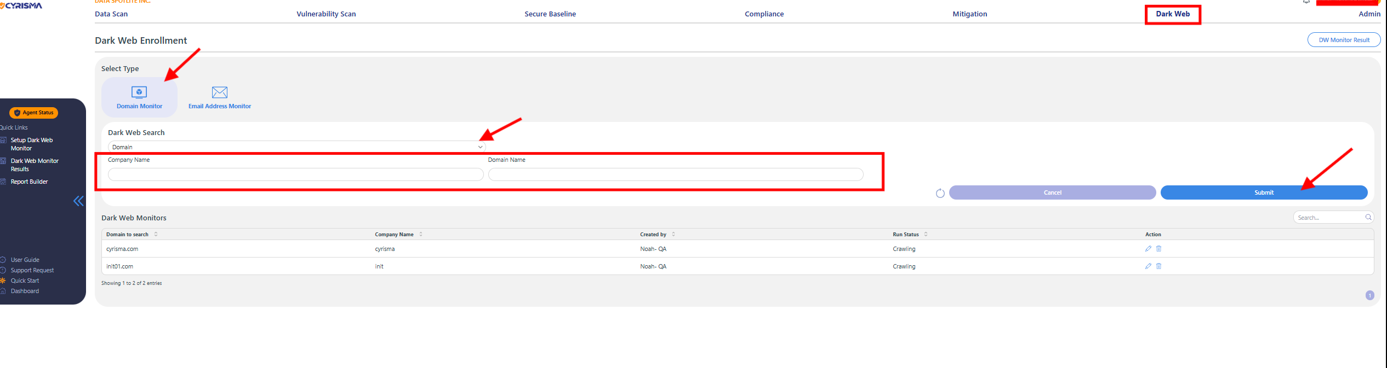The height and width of the screenshot is (368, 1387).
Task: Open the Dashboard link in sidebar
Action: click(25, 291)
